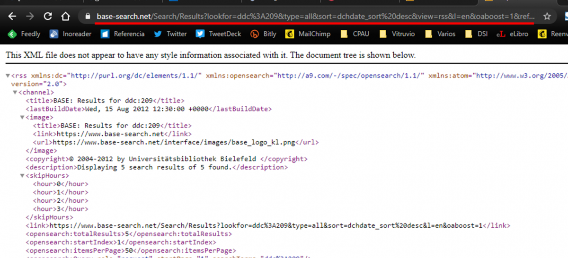
Task: Open the Vitruvio bookmarks folder
Action: (x=397, y=34)
